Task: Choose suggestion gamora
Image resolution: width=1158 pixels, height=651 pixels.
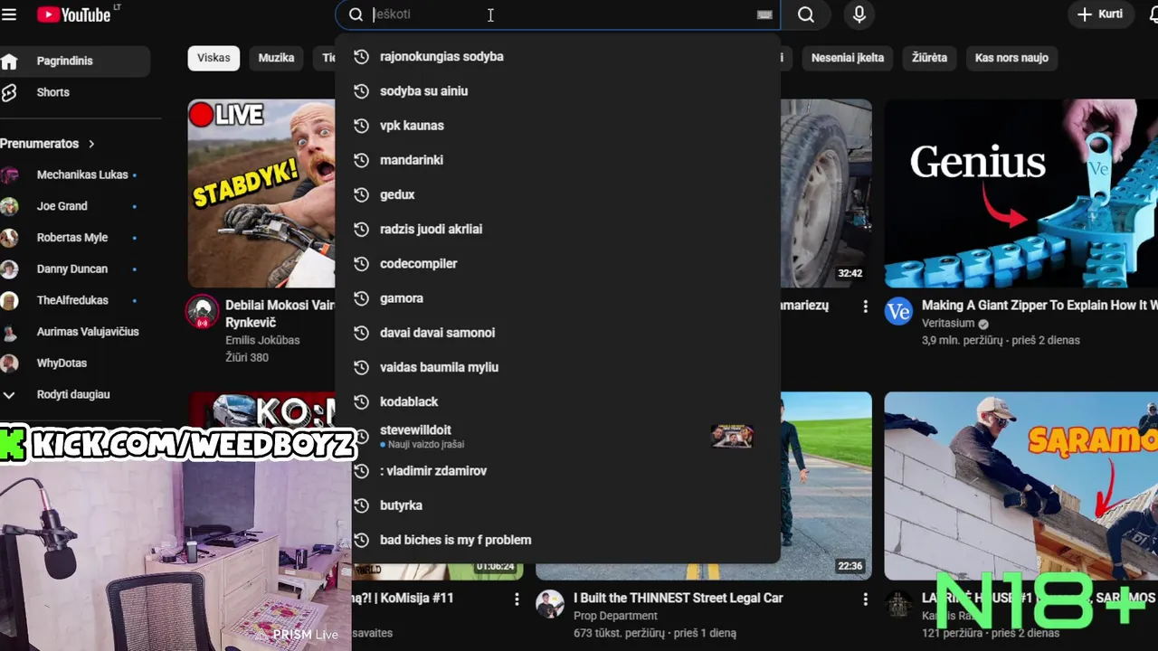Action: (557, 298)
